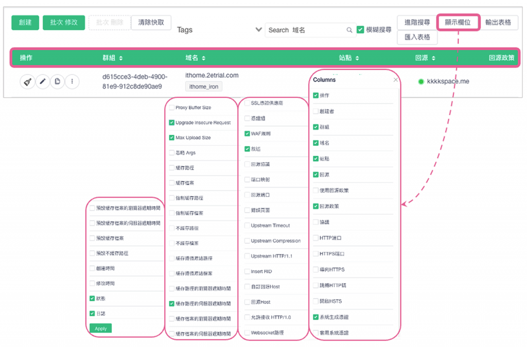
Task: Check the 套用系統憑證 column checkbox
Action: [x=315, y=333]
